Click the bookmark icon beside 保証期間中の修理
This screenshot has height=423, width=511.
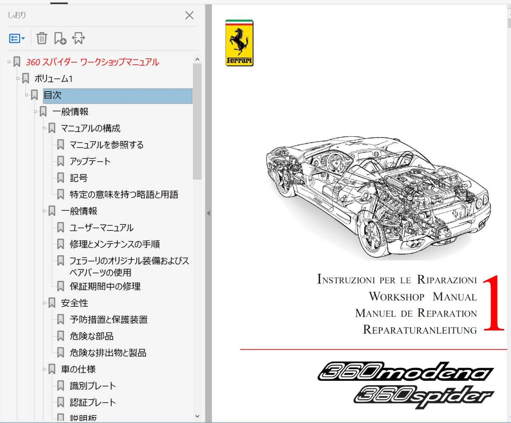(61, 287)
